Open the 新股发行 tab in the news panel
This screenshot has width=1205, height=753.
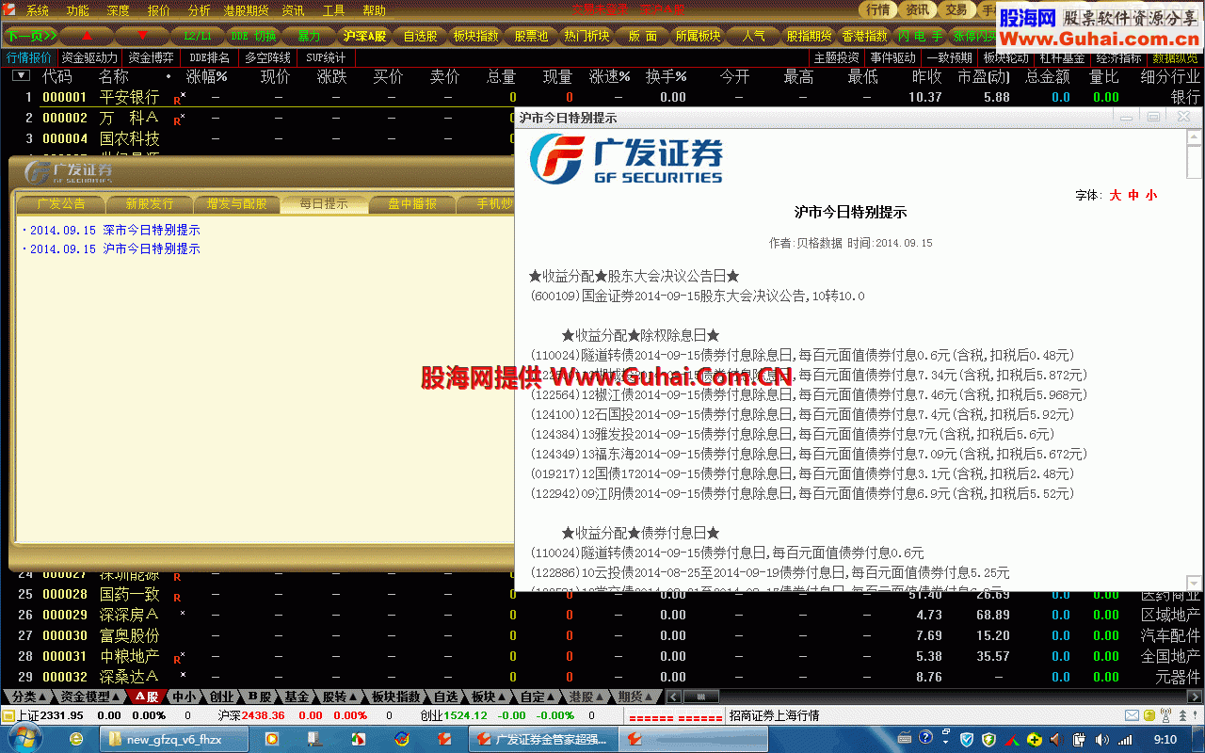[149, 203]
